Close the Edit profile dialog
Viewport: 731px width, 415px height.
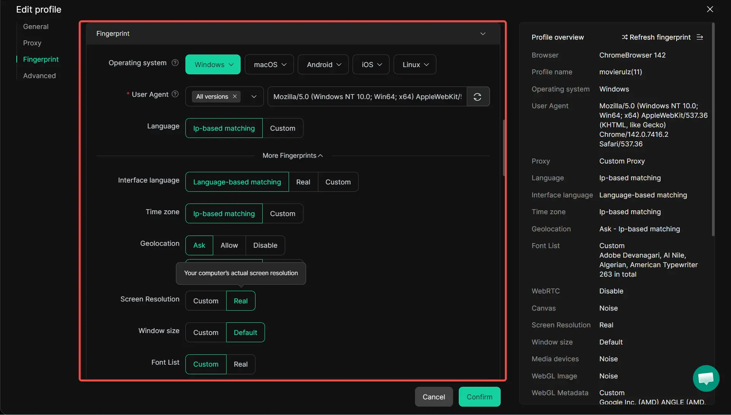[710, 9]
